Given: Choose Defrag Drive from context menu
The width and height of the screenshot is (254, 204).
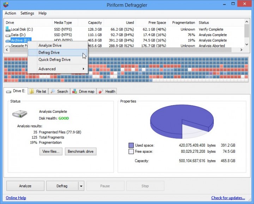Looking at the screenshot, I should [58, 53].
